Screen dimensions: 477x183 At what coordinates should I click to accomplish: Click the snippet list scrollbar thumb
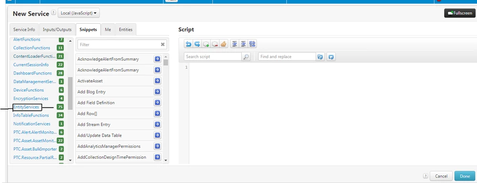[x=166, y=62]
